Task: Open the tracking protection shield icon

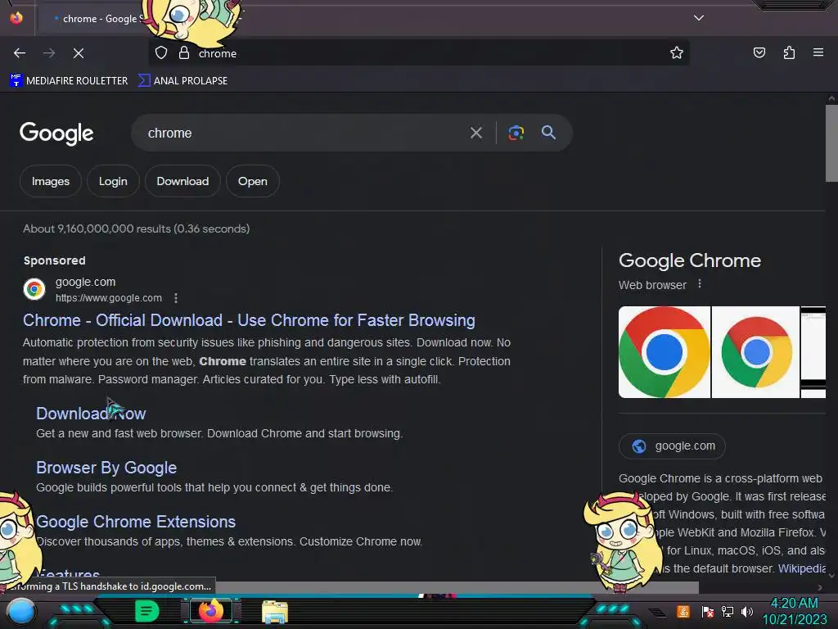Action: click(x=161, y=53)
